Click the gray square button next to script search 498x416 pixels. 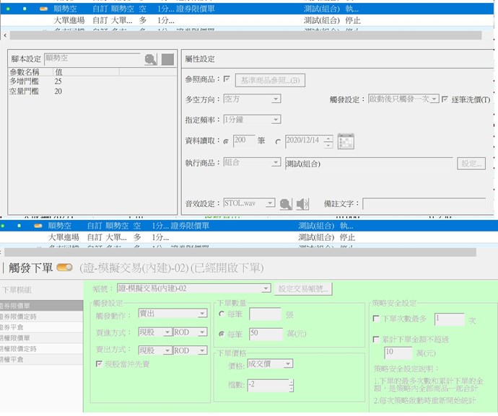point(167,60)
